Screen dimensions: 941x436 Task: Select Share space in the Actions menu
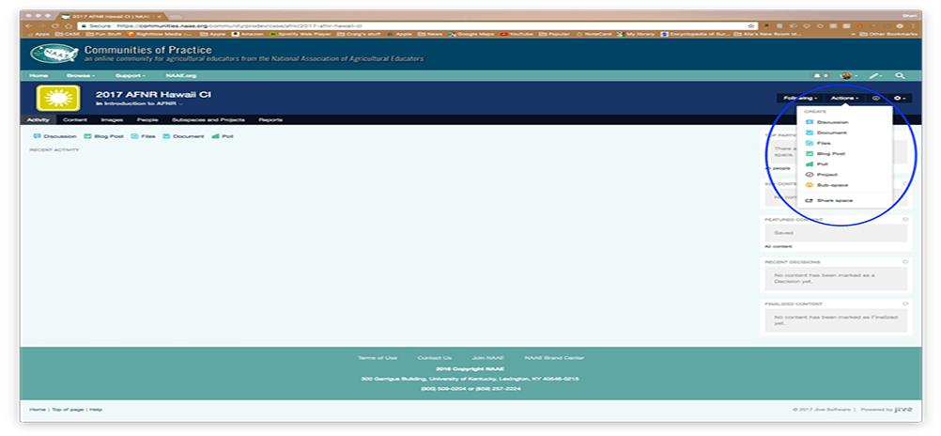coord(834,200)
